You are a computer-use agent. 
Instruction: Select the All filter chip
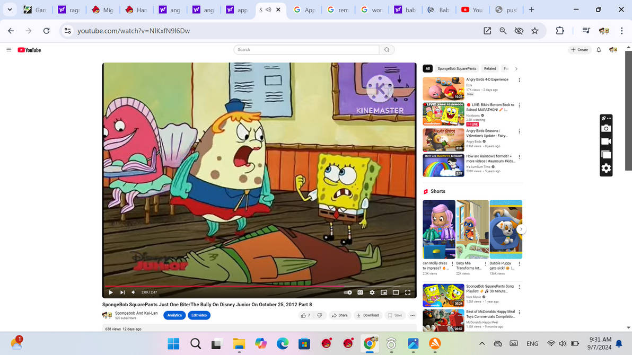coord(427,68)
